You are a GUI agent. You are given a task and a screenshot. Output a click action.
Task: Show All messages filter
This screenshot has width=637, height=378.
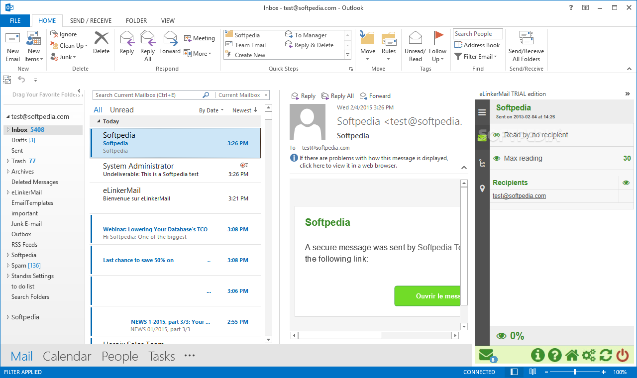point(98,110)
